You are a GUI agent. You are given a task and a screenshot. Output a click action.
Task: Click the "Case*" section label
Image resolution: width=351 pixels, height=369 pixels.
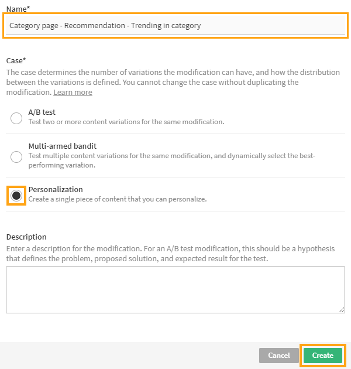[16, 60]
